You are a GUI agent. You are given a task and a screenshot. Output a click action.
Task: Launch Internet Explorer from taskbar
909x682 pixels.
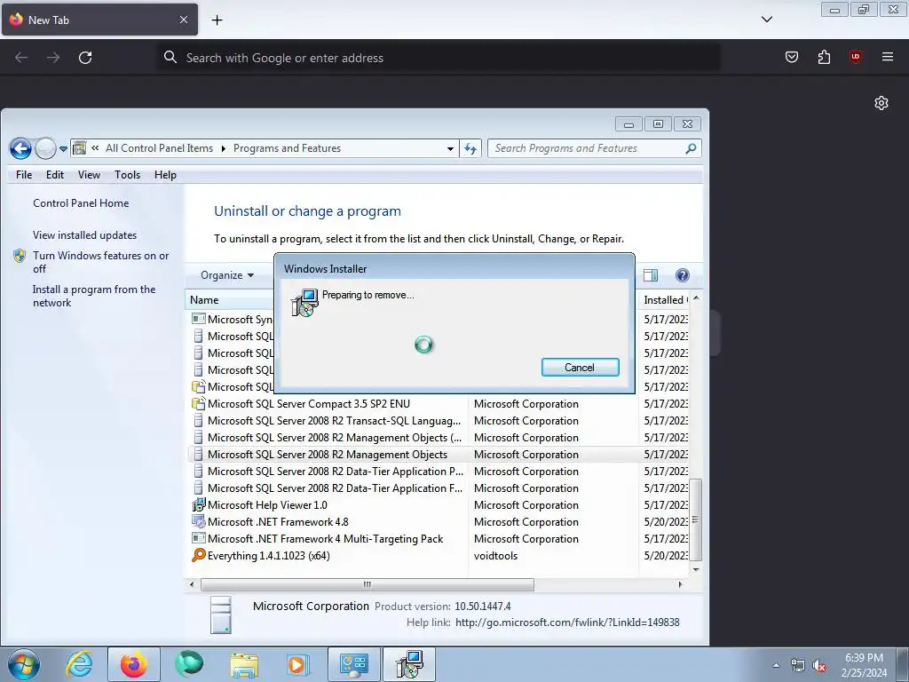coord(79,664)
